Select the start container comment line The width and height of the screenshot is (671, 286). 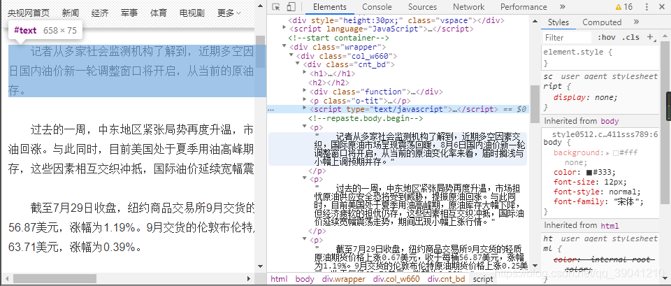(338, 38)
